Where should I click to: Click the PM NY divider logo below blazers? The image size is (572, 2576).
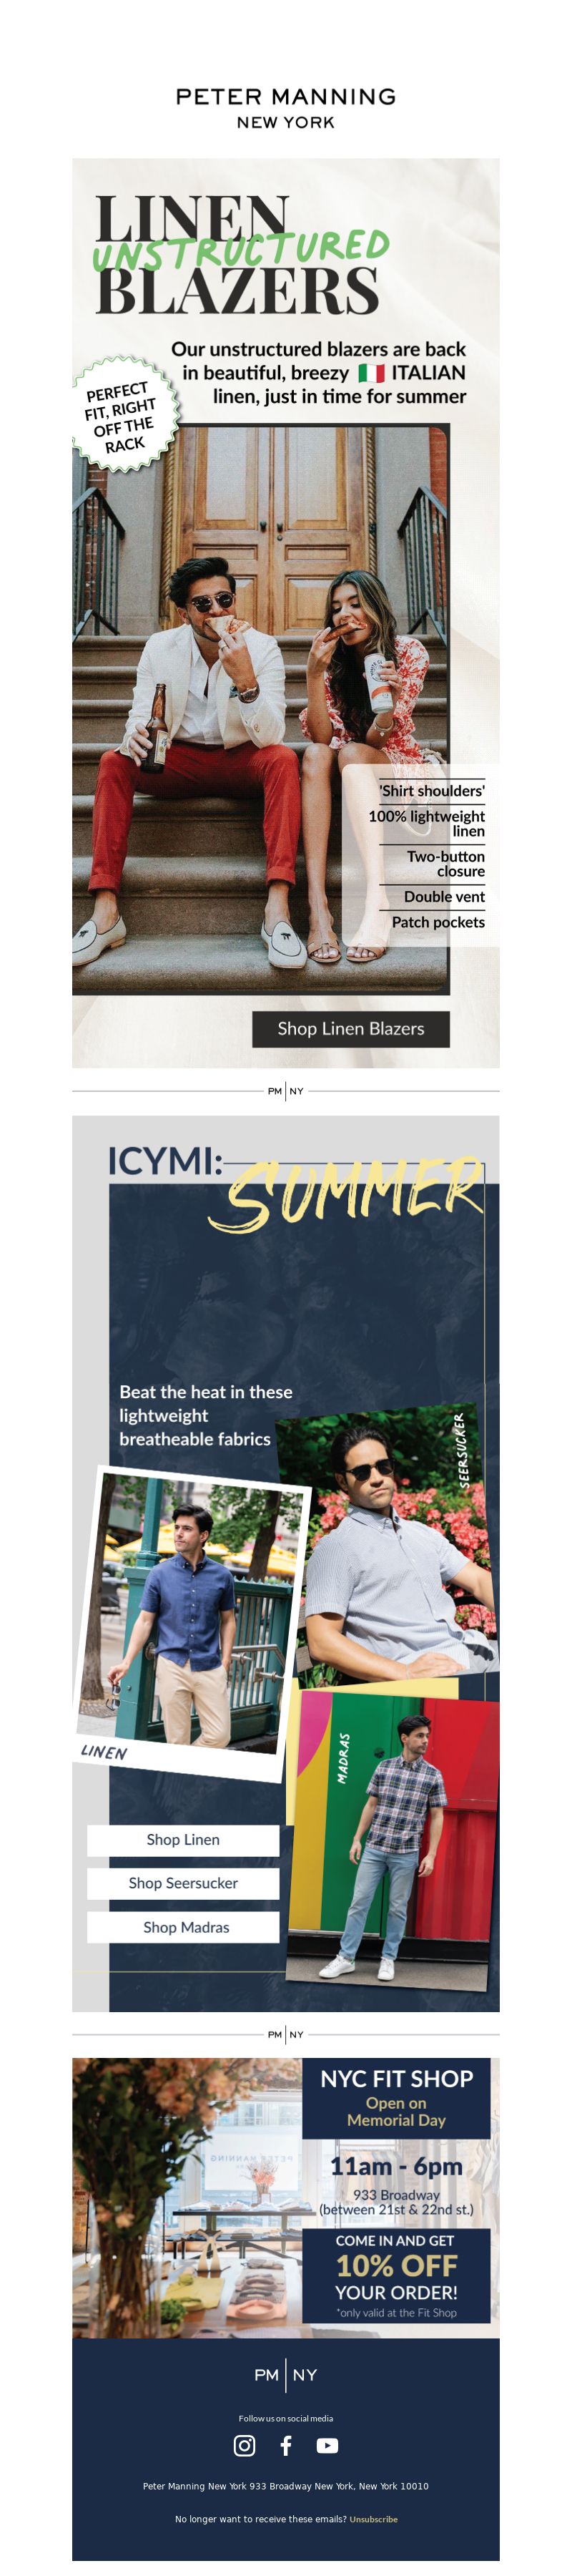pos(286,1090)
